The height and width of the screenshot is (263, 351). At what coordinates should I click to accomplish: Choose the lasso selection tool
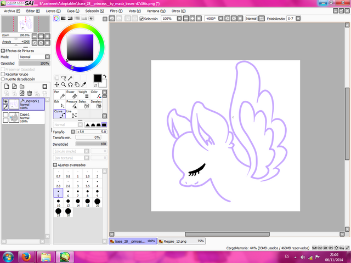[64, 78]
